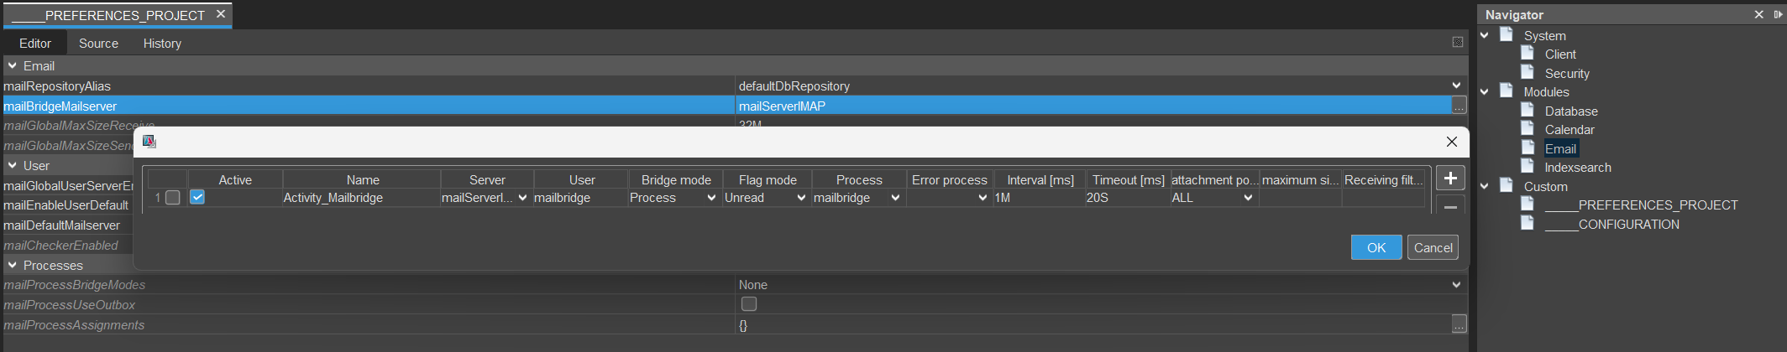Enable the mailProcessUseOutbox checkbox
Screen dimensions: 1787x352
749,304
